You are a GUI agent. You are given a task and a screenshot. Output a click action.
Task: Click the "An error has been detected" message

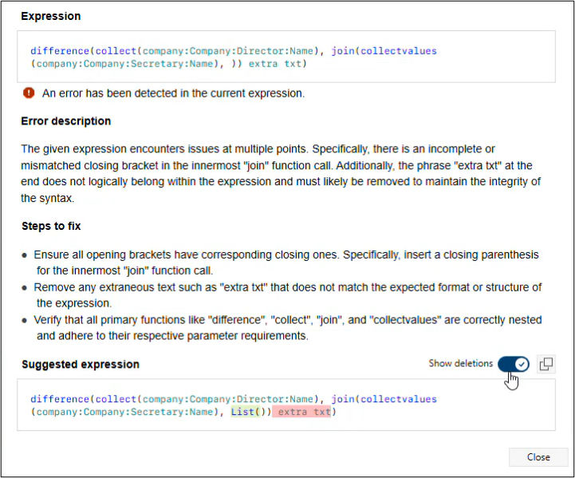[173, 93]
